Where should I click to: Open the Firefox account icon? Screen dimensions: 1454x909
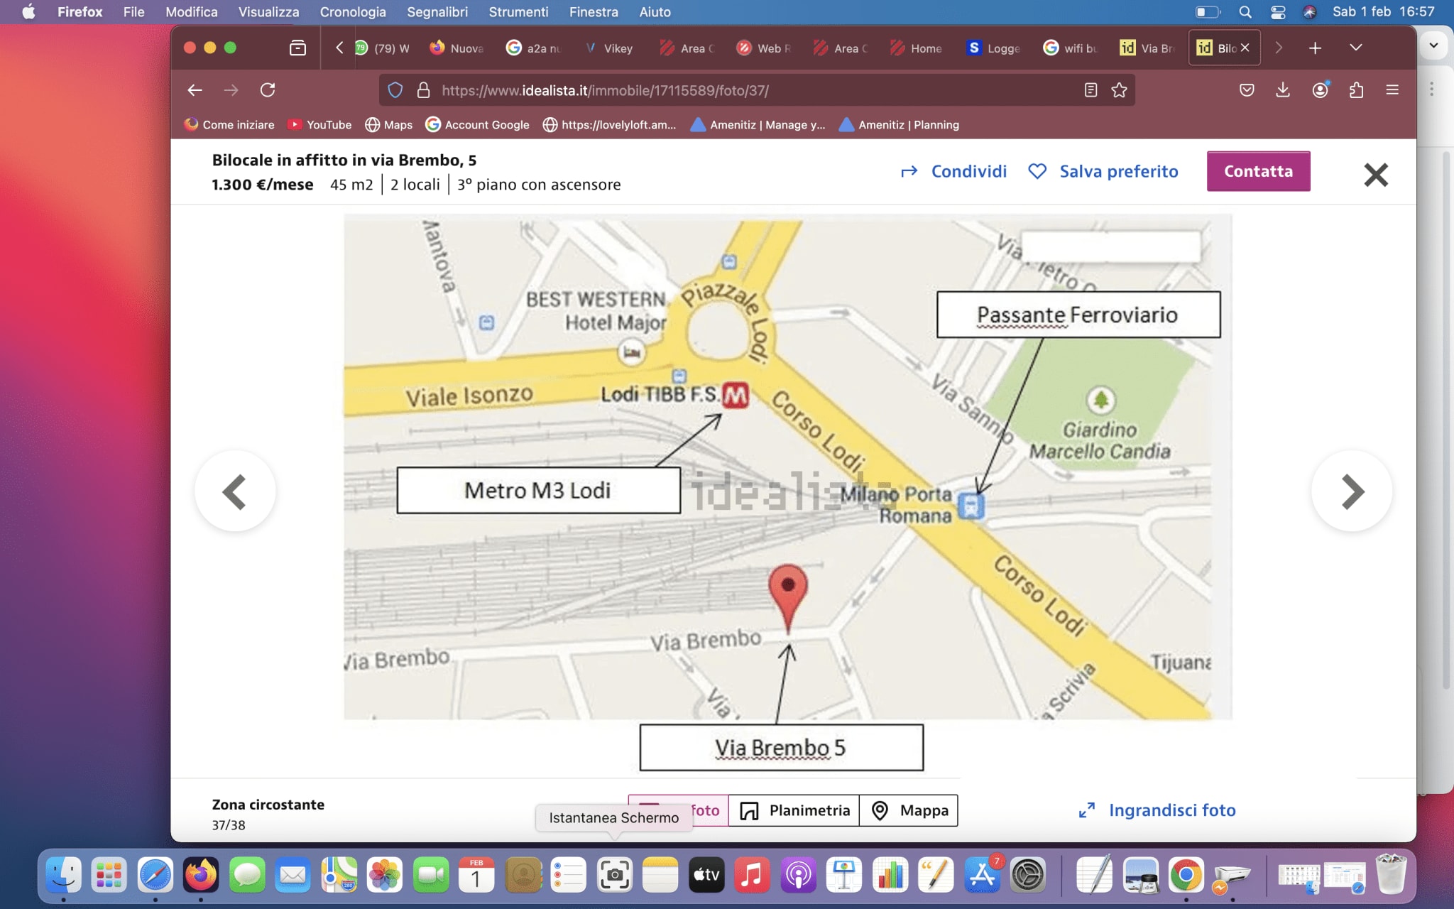coord(1320,90)
